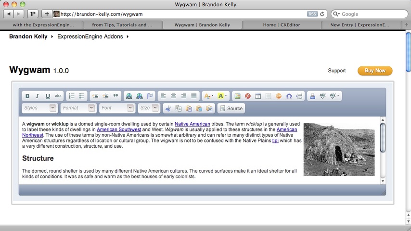
Task: Center align the text
Action: coord(174,96)
